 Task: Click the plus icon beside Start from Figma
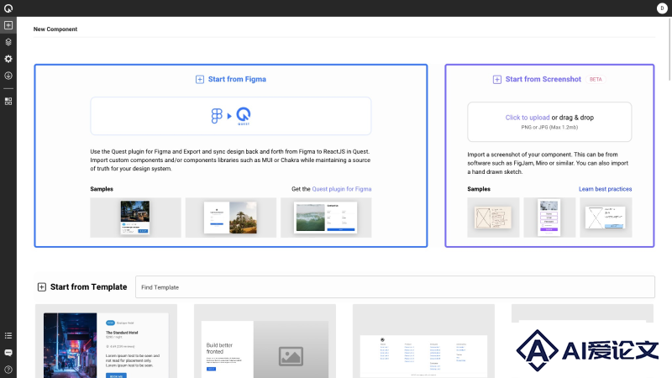coord(200,79)
